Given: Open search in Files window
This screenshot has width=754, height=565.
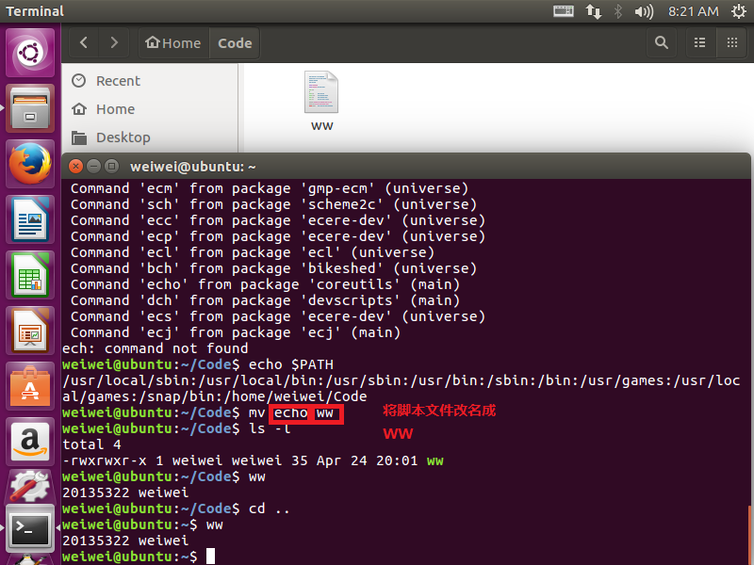Looking at the screenshot, I should pyautogui.click(x=662, y=42).
